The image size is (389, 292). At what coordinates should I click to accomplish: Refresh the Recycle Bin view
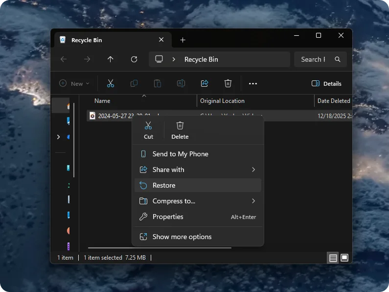point(134,59)
